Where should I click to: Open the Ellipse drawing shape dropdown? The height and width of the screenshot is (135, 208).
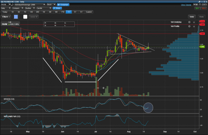tap(6, 17)
